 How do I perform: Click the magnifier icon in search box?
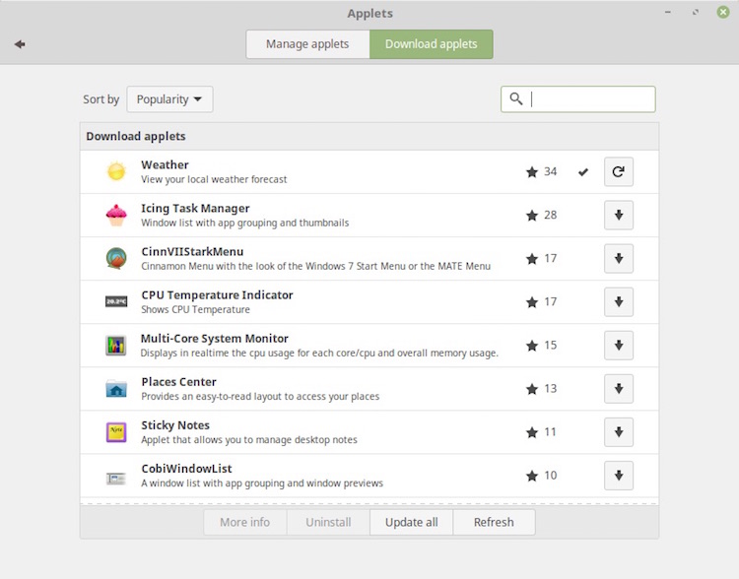click(516, 98)
